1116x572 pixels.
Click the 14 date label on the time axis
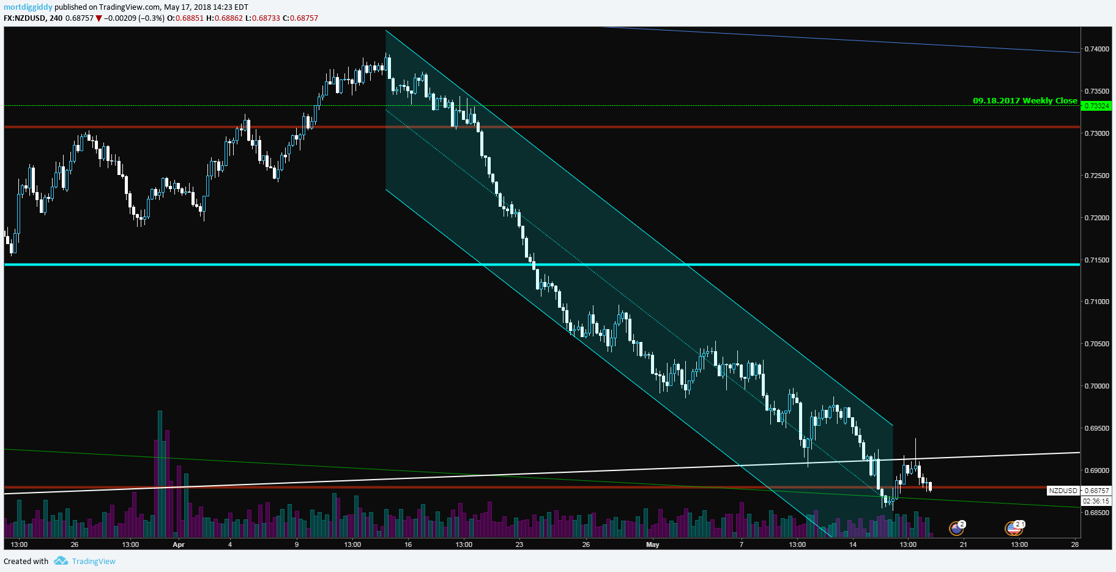click(853, 544)
